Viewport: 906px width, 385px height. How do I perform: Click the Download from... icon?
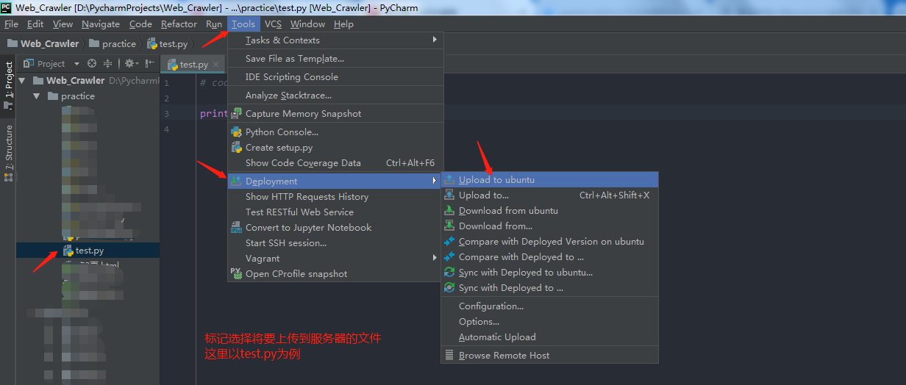449,226
